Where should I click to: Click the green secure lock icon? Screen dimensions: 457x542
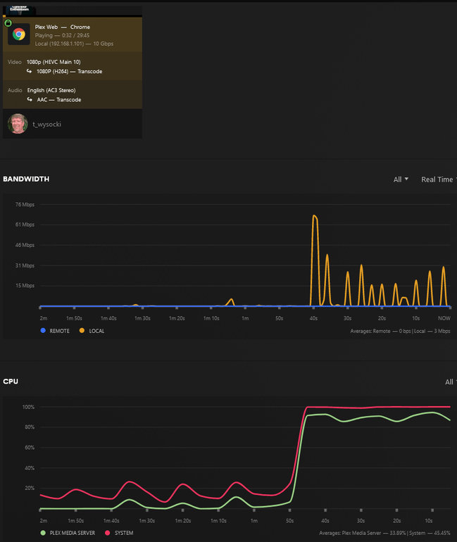point(8,23)
